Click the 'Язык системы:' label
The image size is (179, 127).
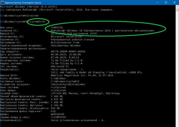click(x=10, y=87)
